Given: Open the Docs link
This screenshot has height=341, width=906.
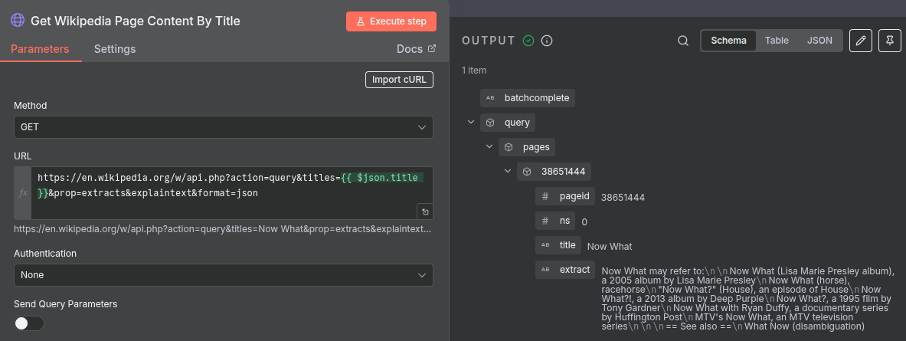Looking at the screenshot, I should point(416,49).
